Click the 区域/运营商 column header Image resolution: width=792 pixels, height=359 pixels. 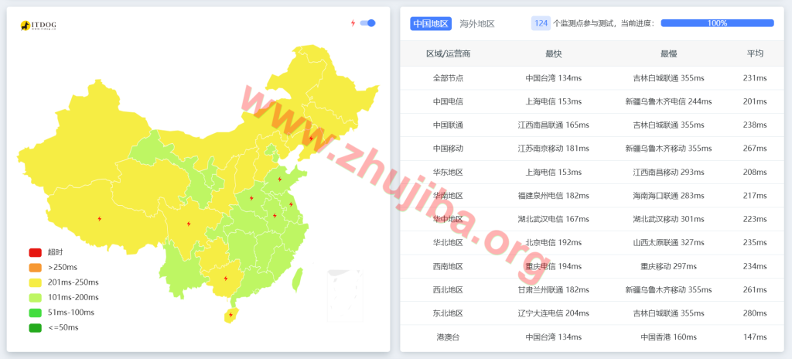pos(448,53)
